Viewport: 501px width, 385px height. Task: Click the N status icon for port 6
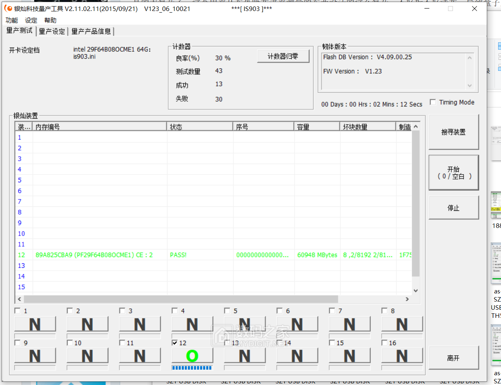click(297, 324)
